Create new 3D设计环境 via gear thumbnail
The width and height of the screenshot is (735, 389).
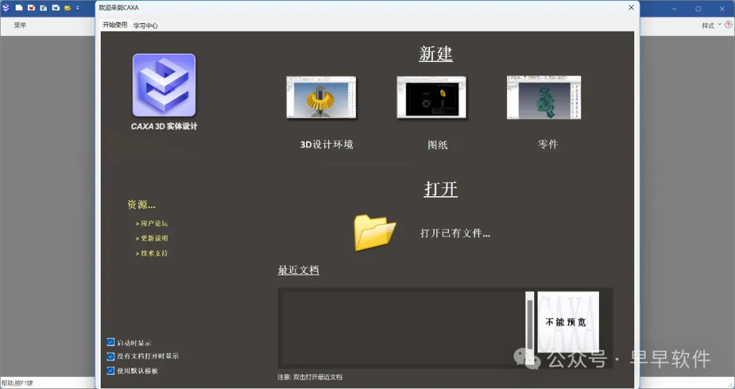click(321, 97)
